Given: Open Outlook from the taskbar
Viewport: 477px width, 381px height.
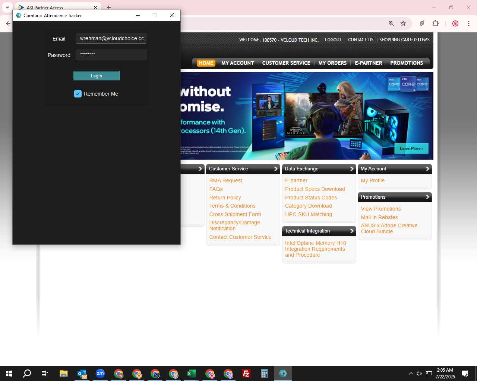Looking at the screenshot, I should coord(82,374).
